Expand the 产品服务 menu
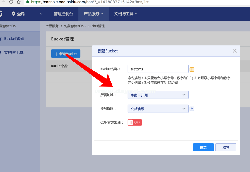This screenshot has width=250, height=172. pyautogui.click(x=93, y=14)
